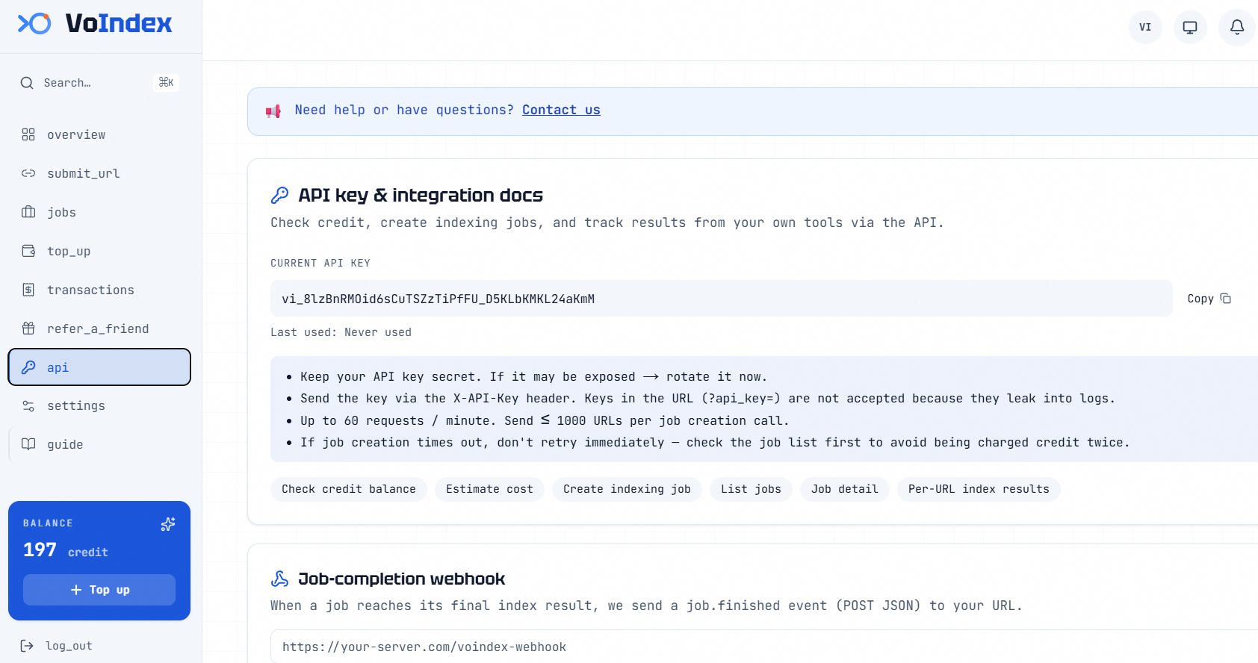Open the transactions page

[99, 290]
